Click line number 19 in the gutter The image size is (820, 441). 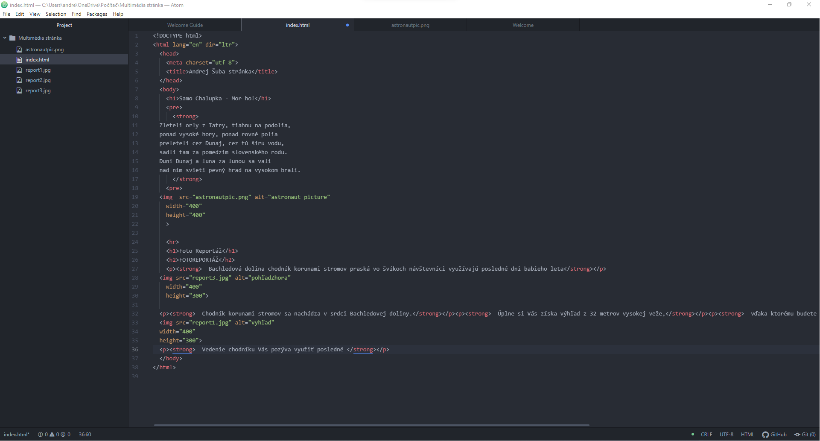pyautogui.click(x=135, y=197)
